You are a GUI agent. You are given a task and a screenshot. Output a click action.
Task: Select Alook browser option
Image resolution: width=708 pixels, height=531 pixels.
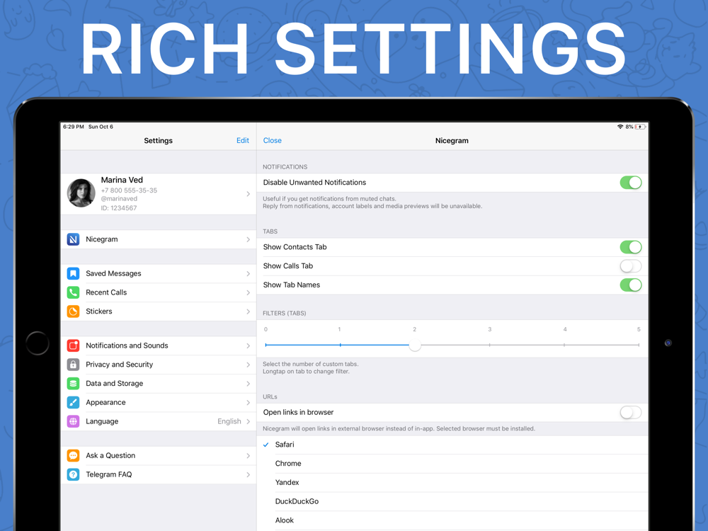[x=452, y=520]
